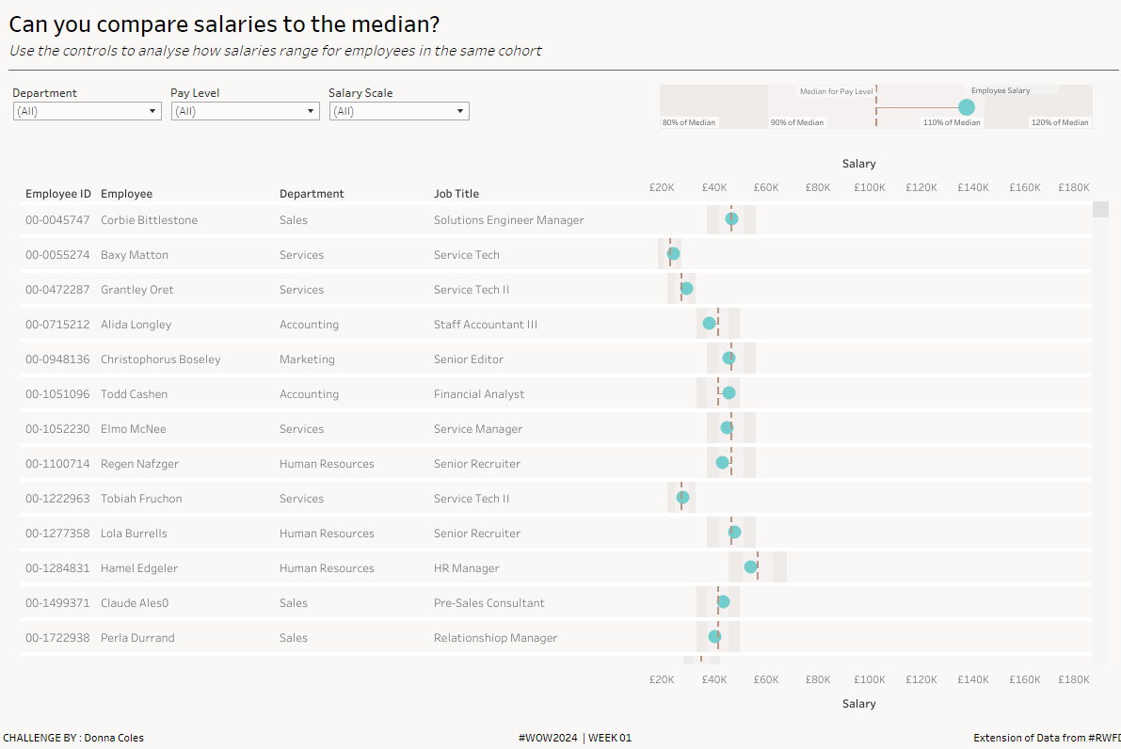
Task: Click the legend median dashed line
Action: [876, 105]
